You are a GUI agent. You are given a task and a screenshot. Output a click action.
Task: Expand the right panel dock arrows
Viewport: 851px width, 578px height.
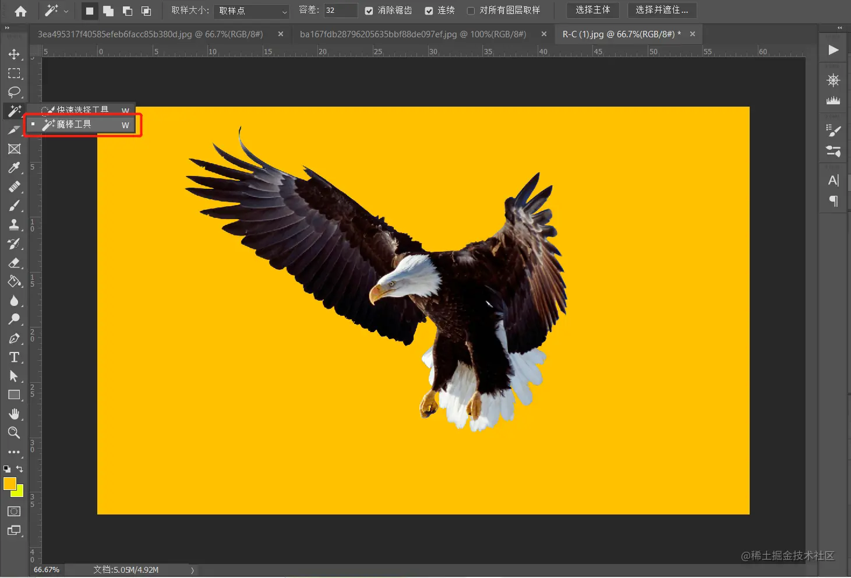coord(839,27)
